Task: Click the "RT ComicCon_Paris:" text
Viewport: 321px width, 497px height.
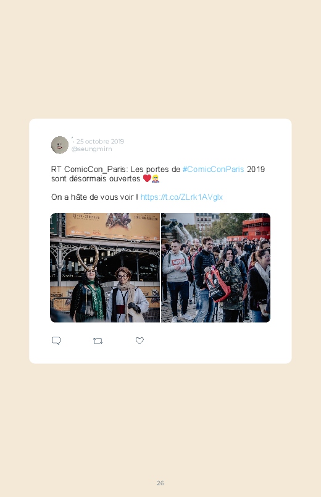Action: point(90,169)
